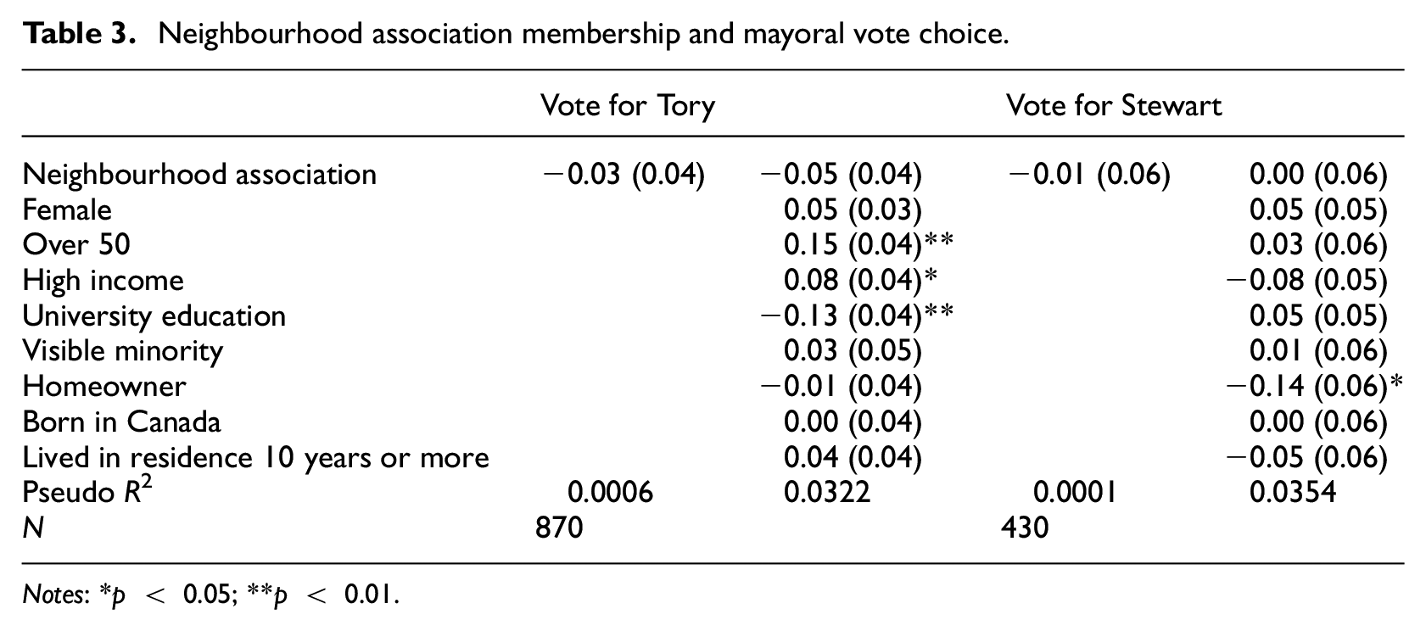Click the 'Homeowner' row label
1426x631 pixels.
(103, 386)
